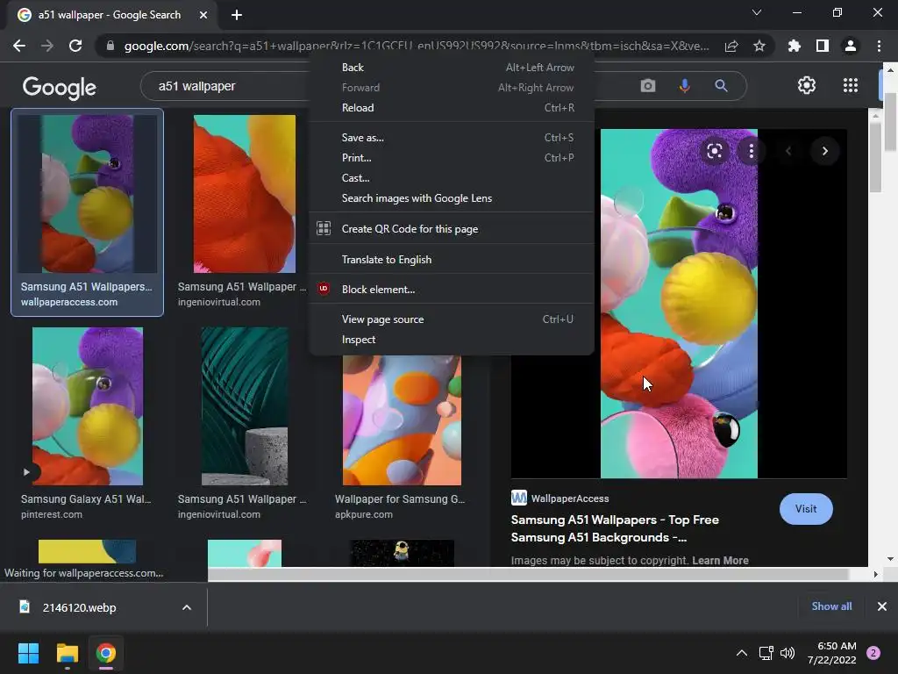Select Reload in the context menu
This screenshot has height=674, width=898.
point(452,108)
